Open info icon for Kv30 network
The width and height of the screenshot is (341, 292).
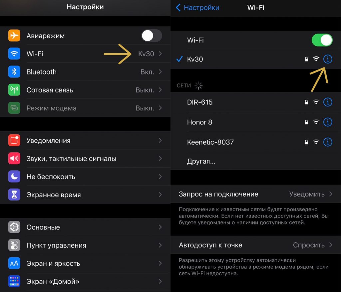(x=328, y=59)
